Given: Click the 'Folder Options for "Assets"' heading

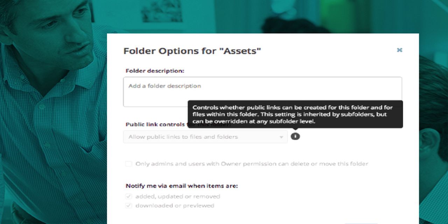Looking at the screenshot, I should click(x=192, y=51).
